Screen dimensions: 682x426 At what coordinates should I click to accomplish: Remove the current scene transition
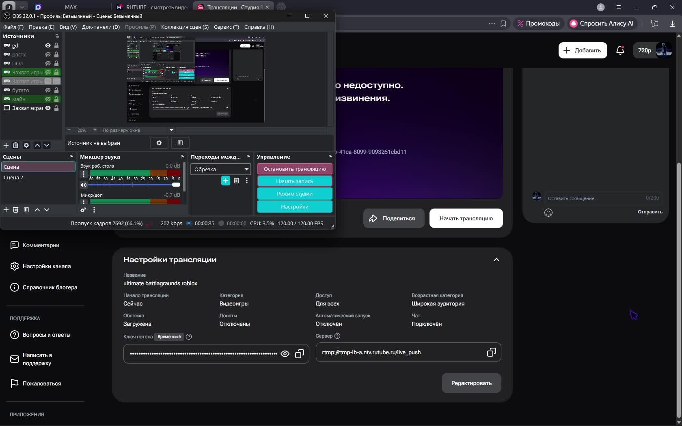[236, 181]
